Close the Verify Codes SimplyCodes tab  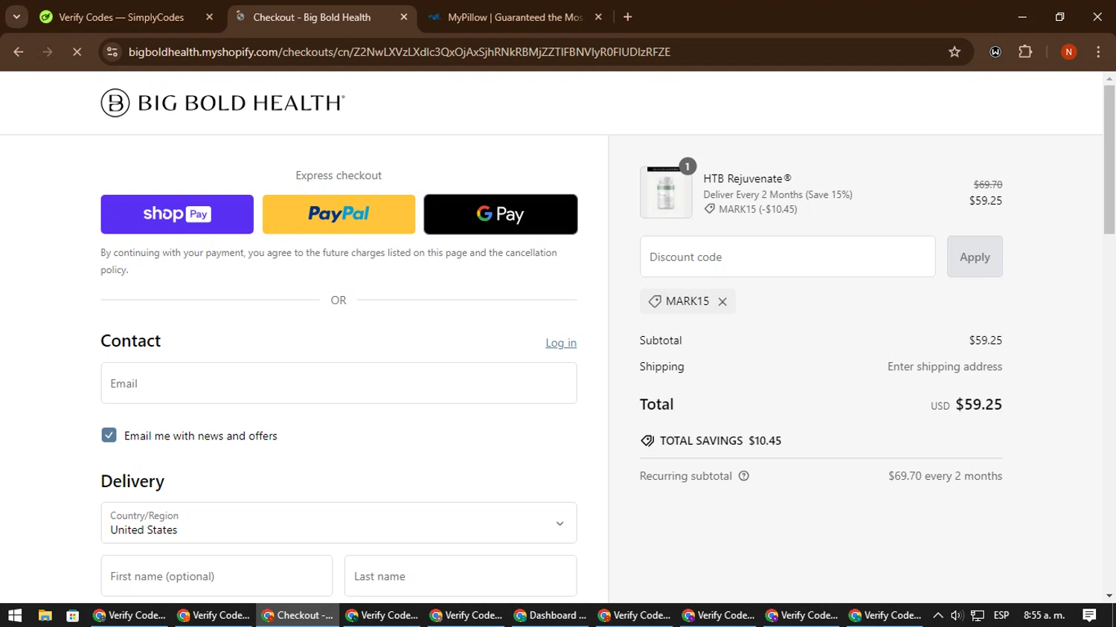(209, 17)
